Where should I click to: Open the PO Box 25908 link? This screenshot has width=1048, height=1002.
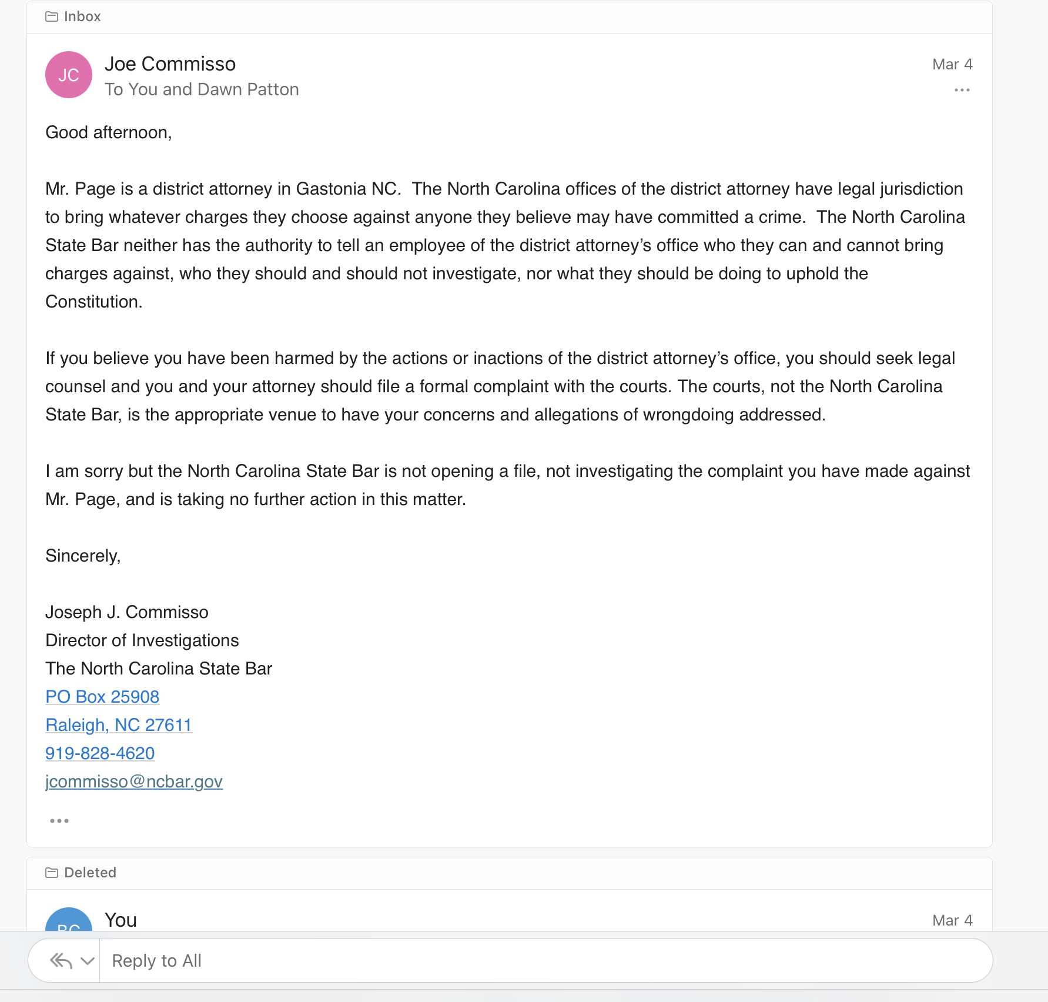(102, 696)
